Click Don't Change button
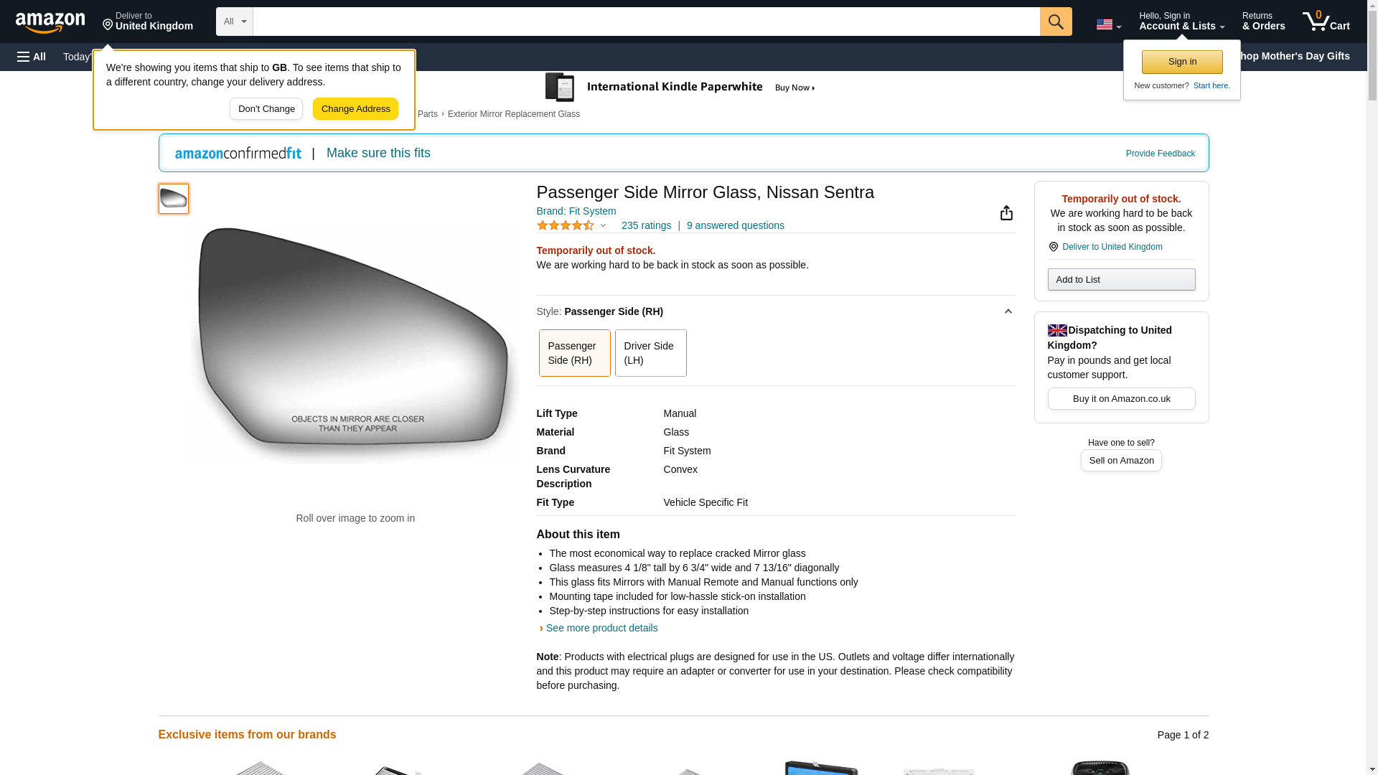 coord(266,109)
